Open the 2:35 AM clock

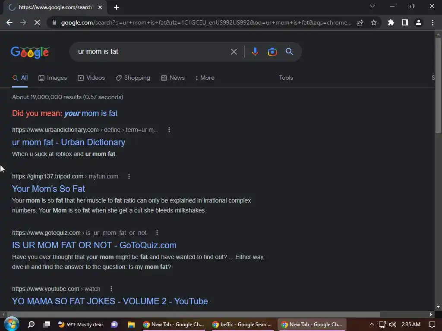coord(411,325)
